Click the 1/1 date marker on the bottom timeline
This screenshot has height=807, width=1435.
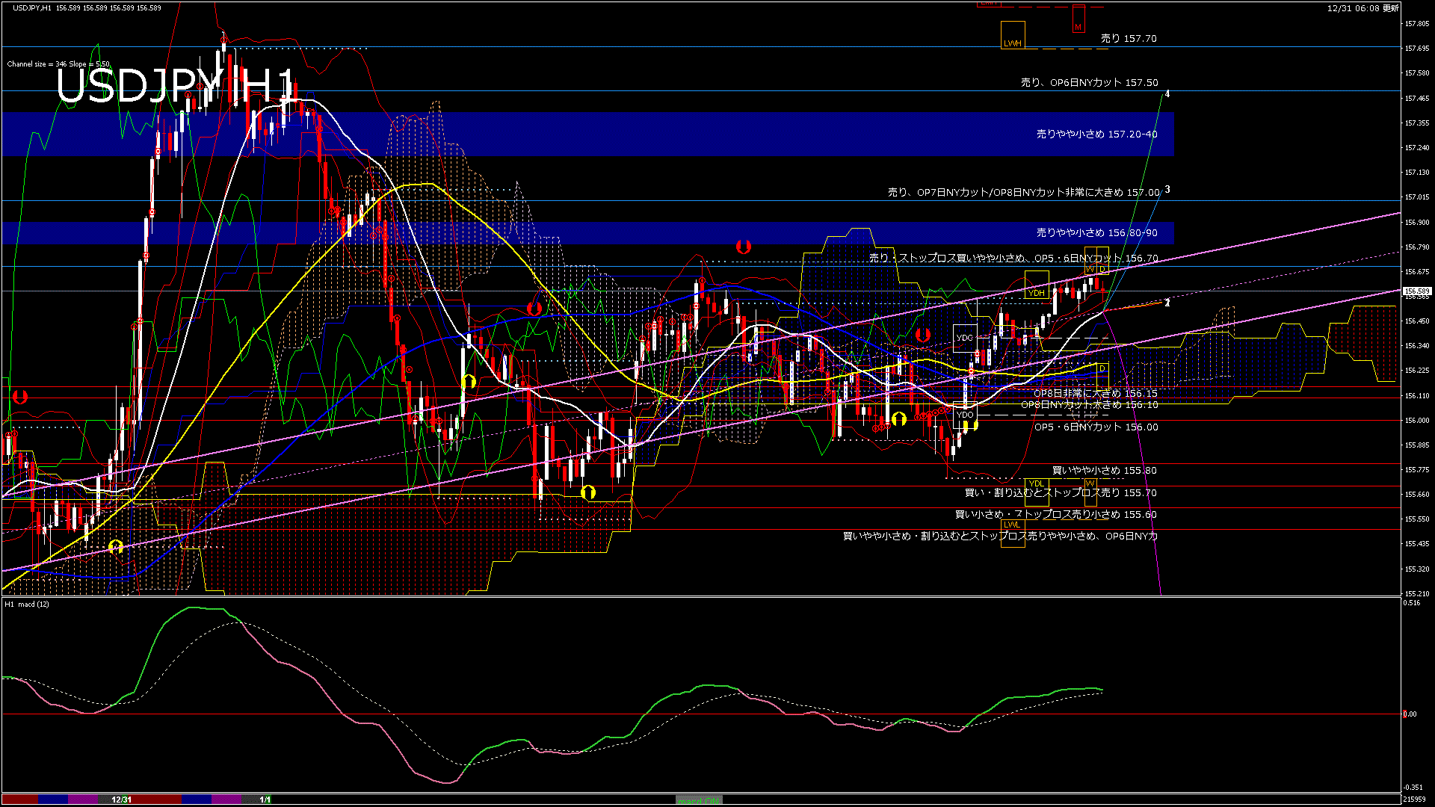click(265, 800)
